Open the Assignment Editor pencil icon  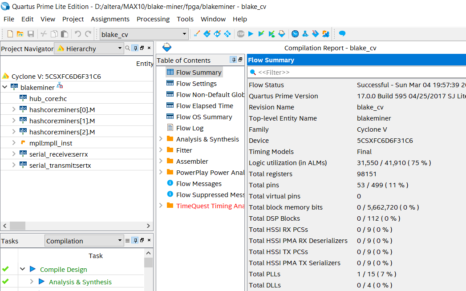coord(197,34)
